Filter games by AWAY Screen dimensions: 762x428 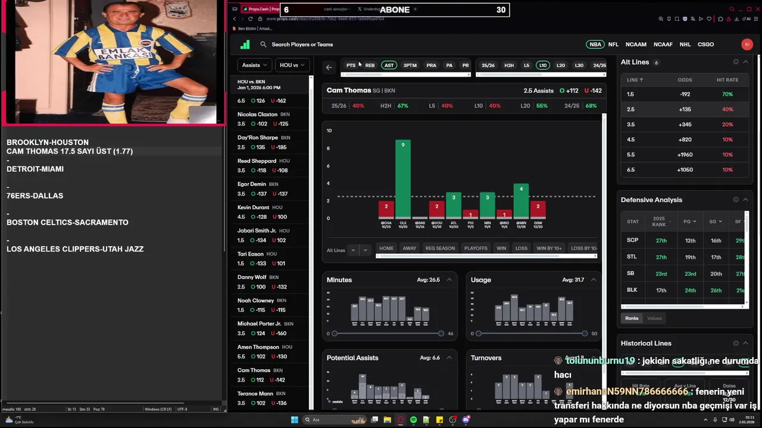coord(410,248)
